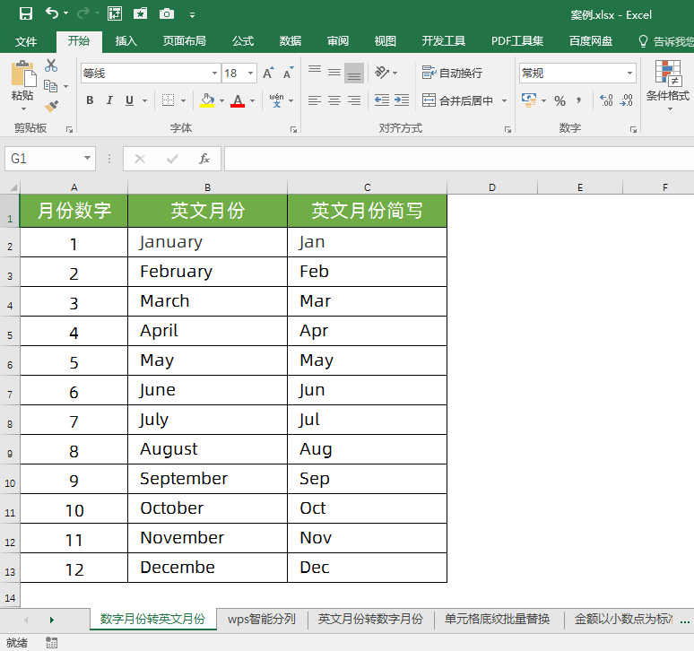Toggle Italic formatting

click(x=109, y=100)
